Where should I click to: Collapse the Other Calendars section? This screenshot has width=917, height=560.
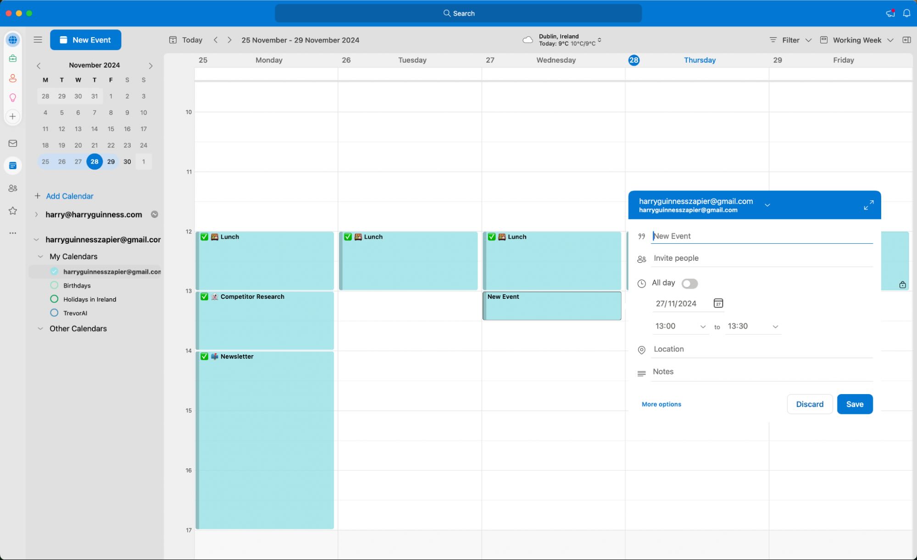coord(40,329)
